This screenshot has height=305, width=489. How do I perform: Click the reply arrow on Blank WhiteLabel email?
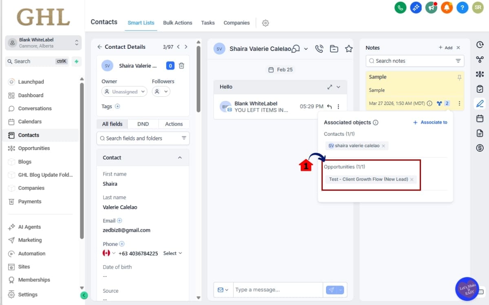coord(329,107)
